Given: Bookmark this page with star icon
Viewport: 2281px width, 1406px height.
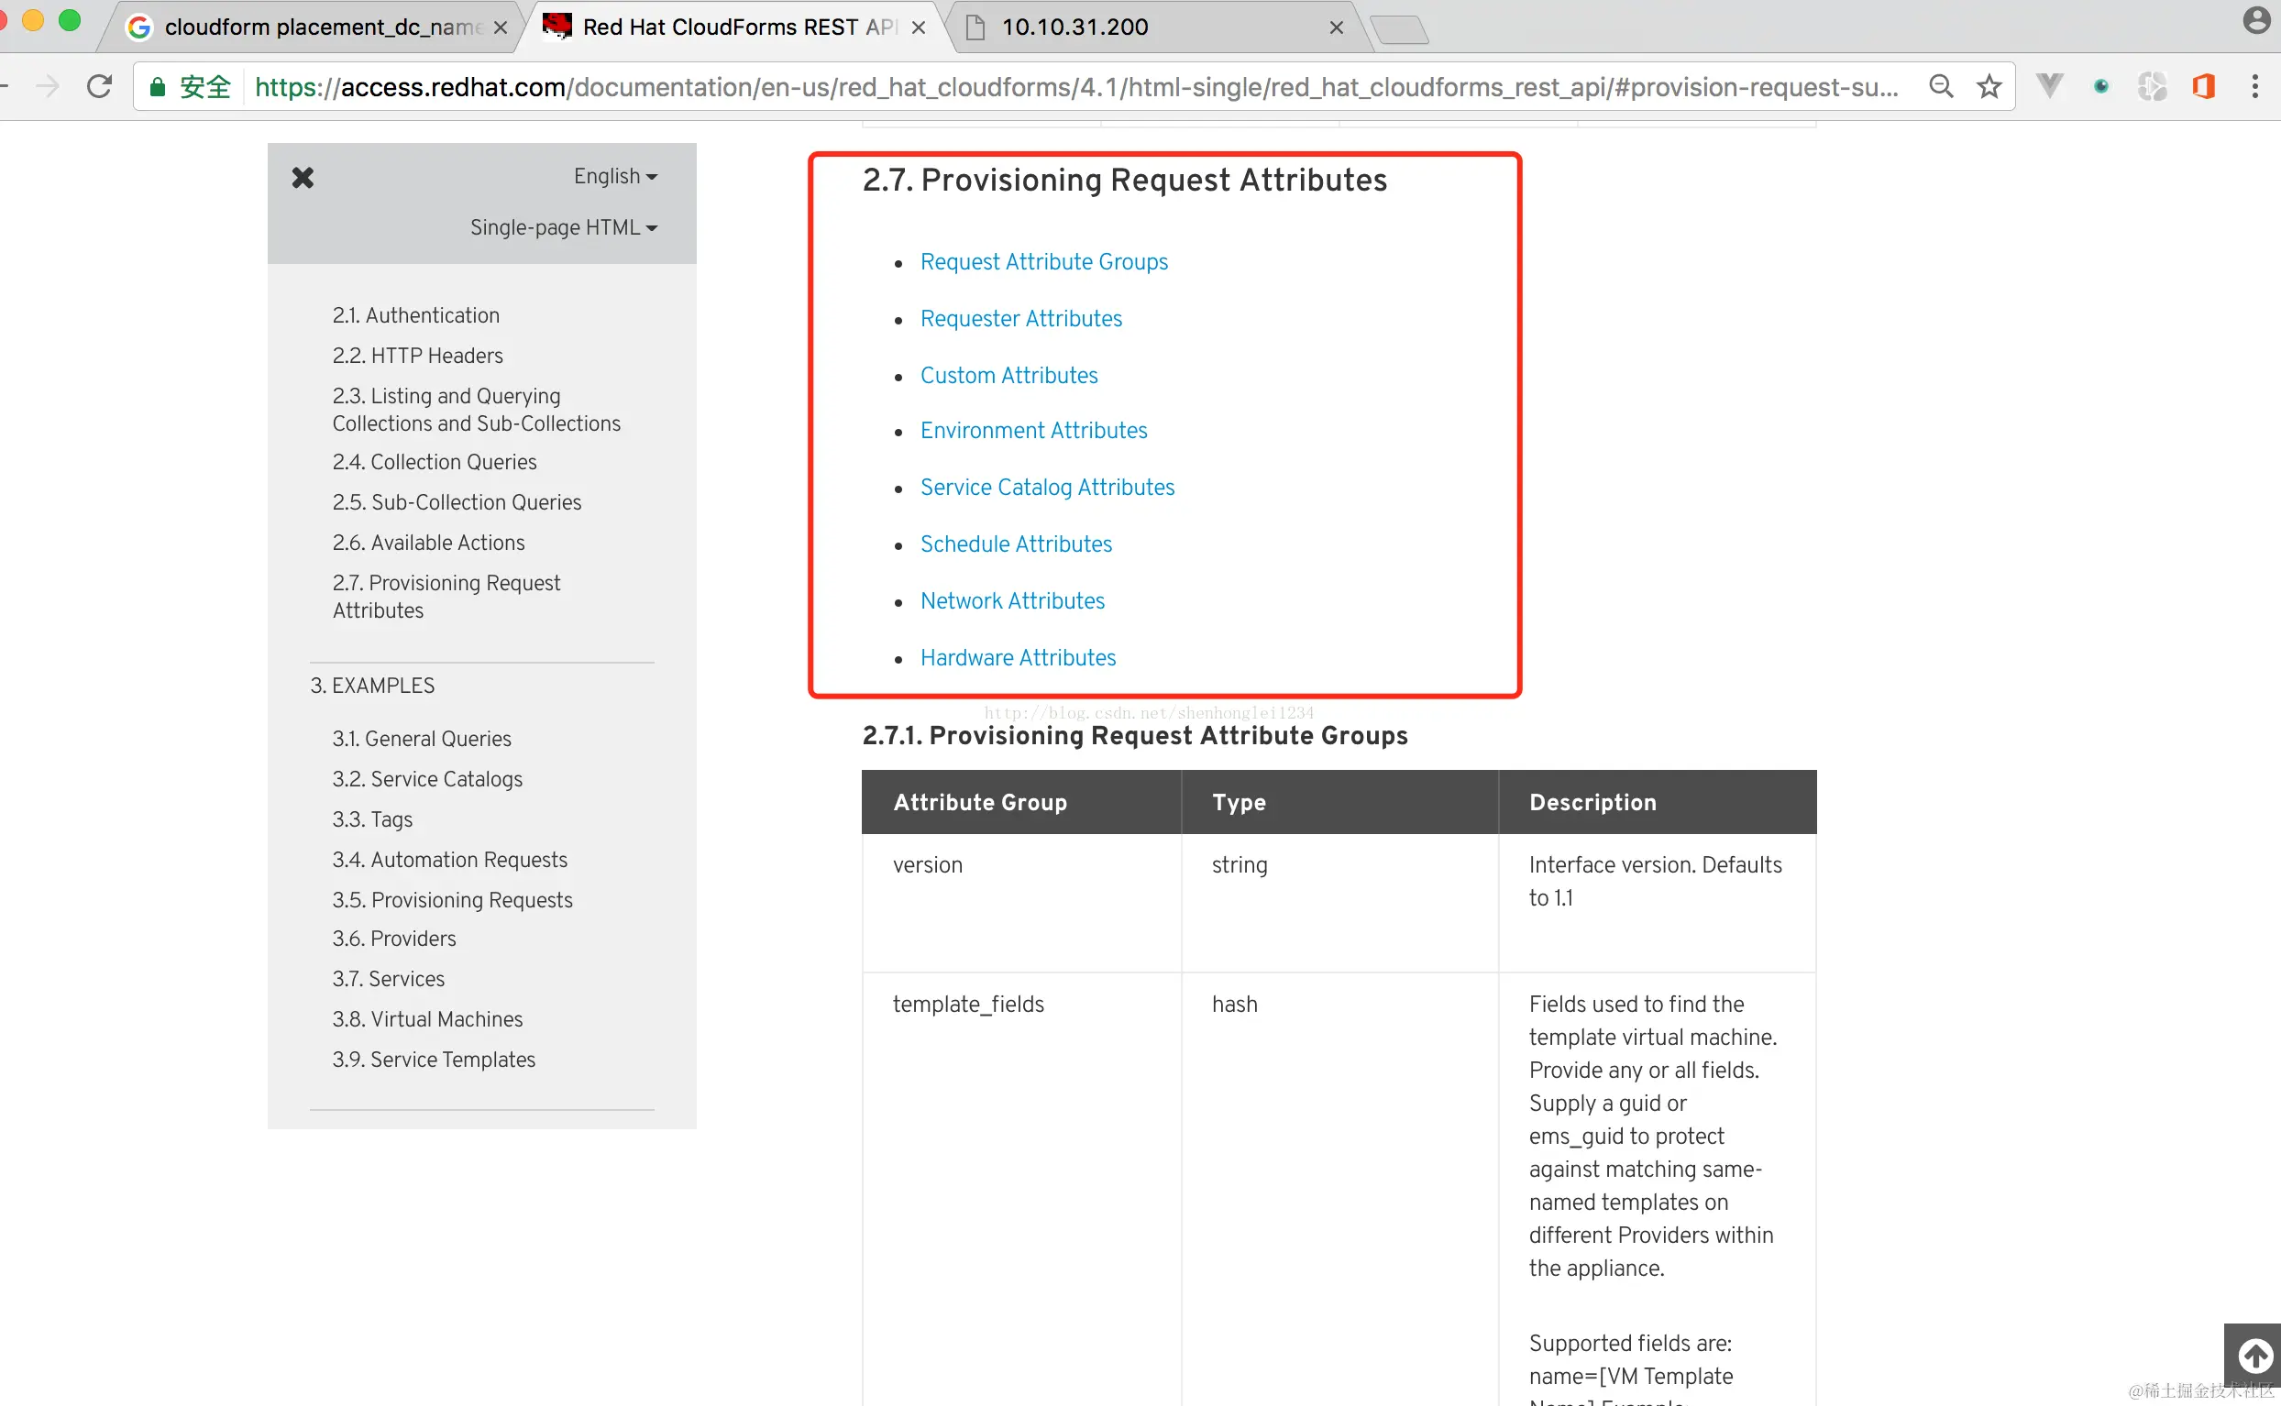Looking at the screenshot, I should pos(1989,86).
